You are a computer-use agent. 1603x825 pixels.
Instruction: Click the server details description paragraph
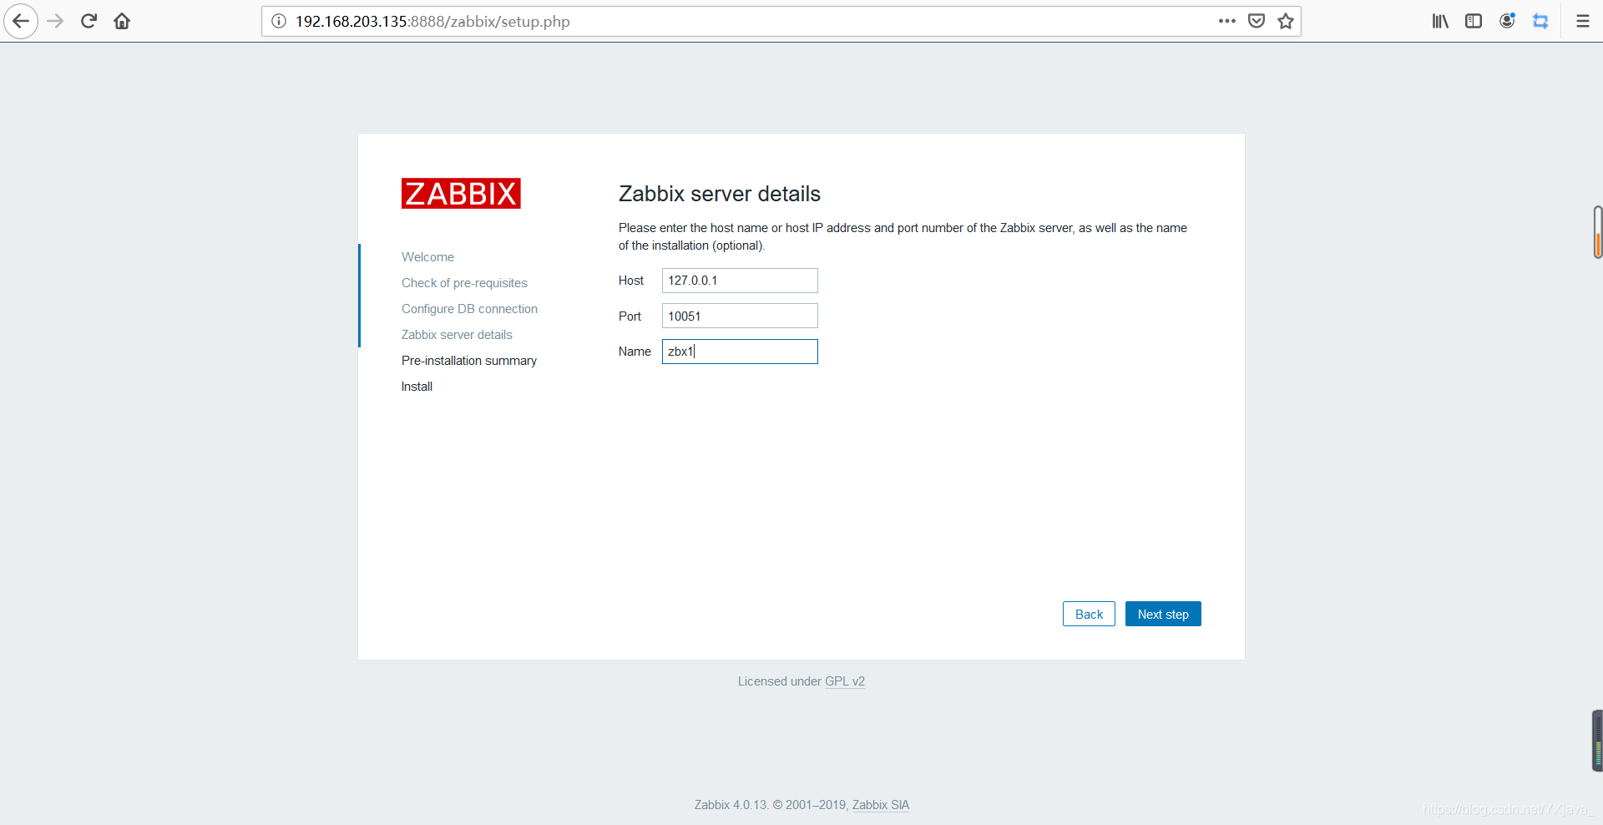pyautogui.click(x=903, y=236)
